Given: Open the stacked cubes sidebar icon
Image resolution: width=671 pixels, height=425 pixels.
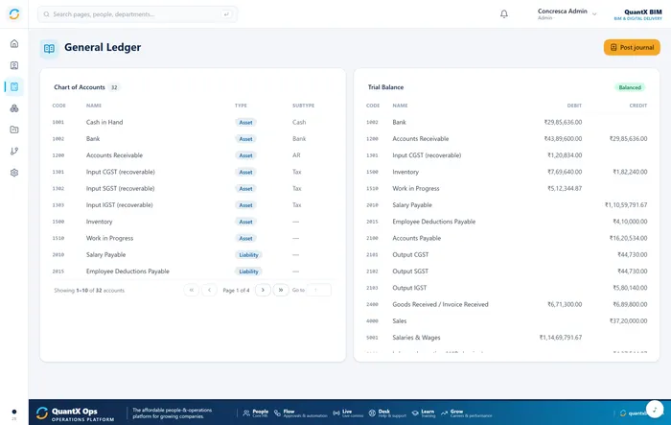Looking at the screenshot, I should 14,108.
